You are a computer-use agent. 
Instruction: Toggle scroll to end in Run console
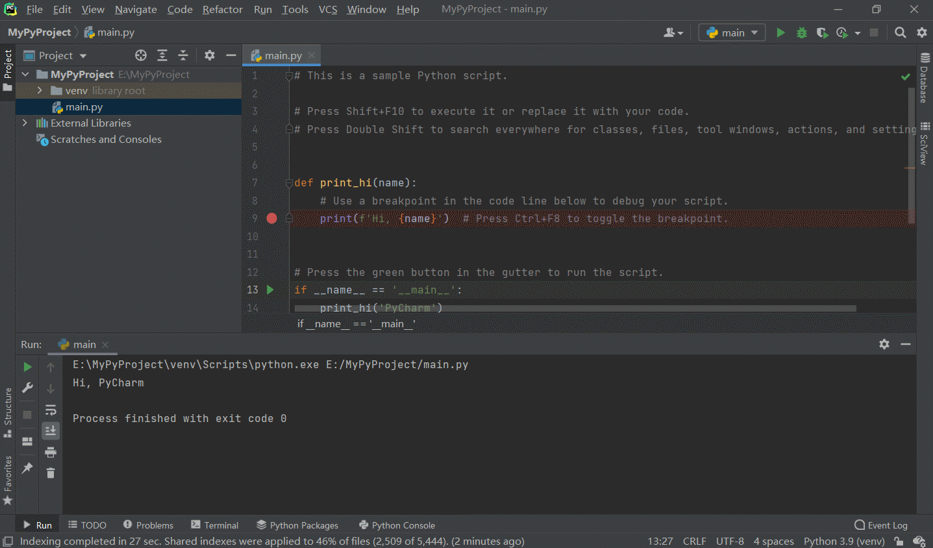(51, 430)
